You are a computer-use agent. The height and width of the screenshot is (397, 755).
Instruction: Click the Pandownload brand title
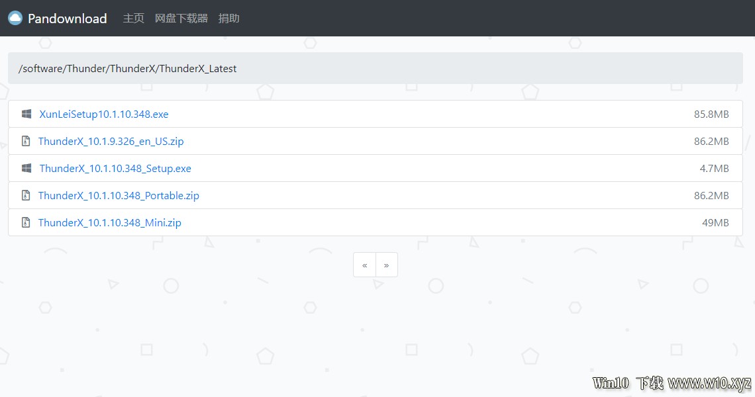point(68,19)
